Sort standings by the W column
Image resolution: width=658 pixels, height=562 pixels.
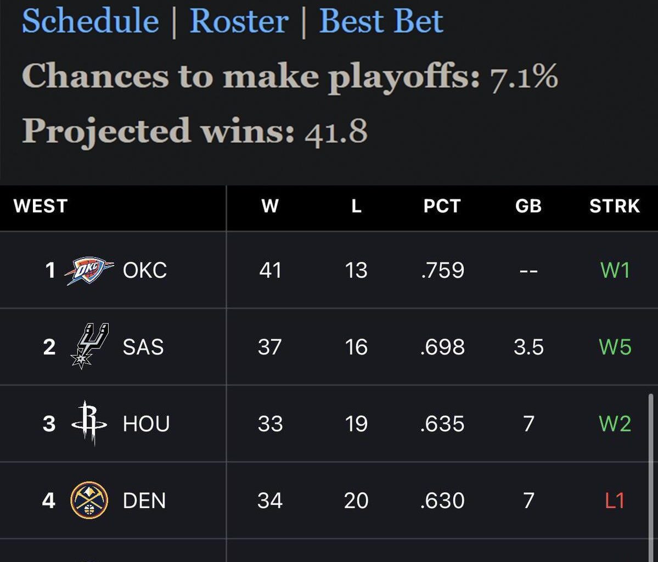coord(269,207)
